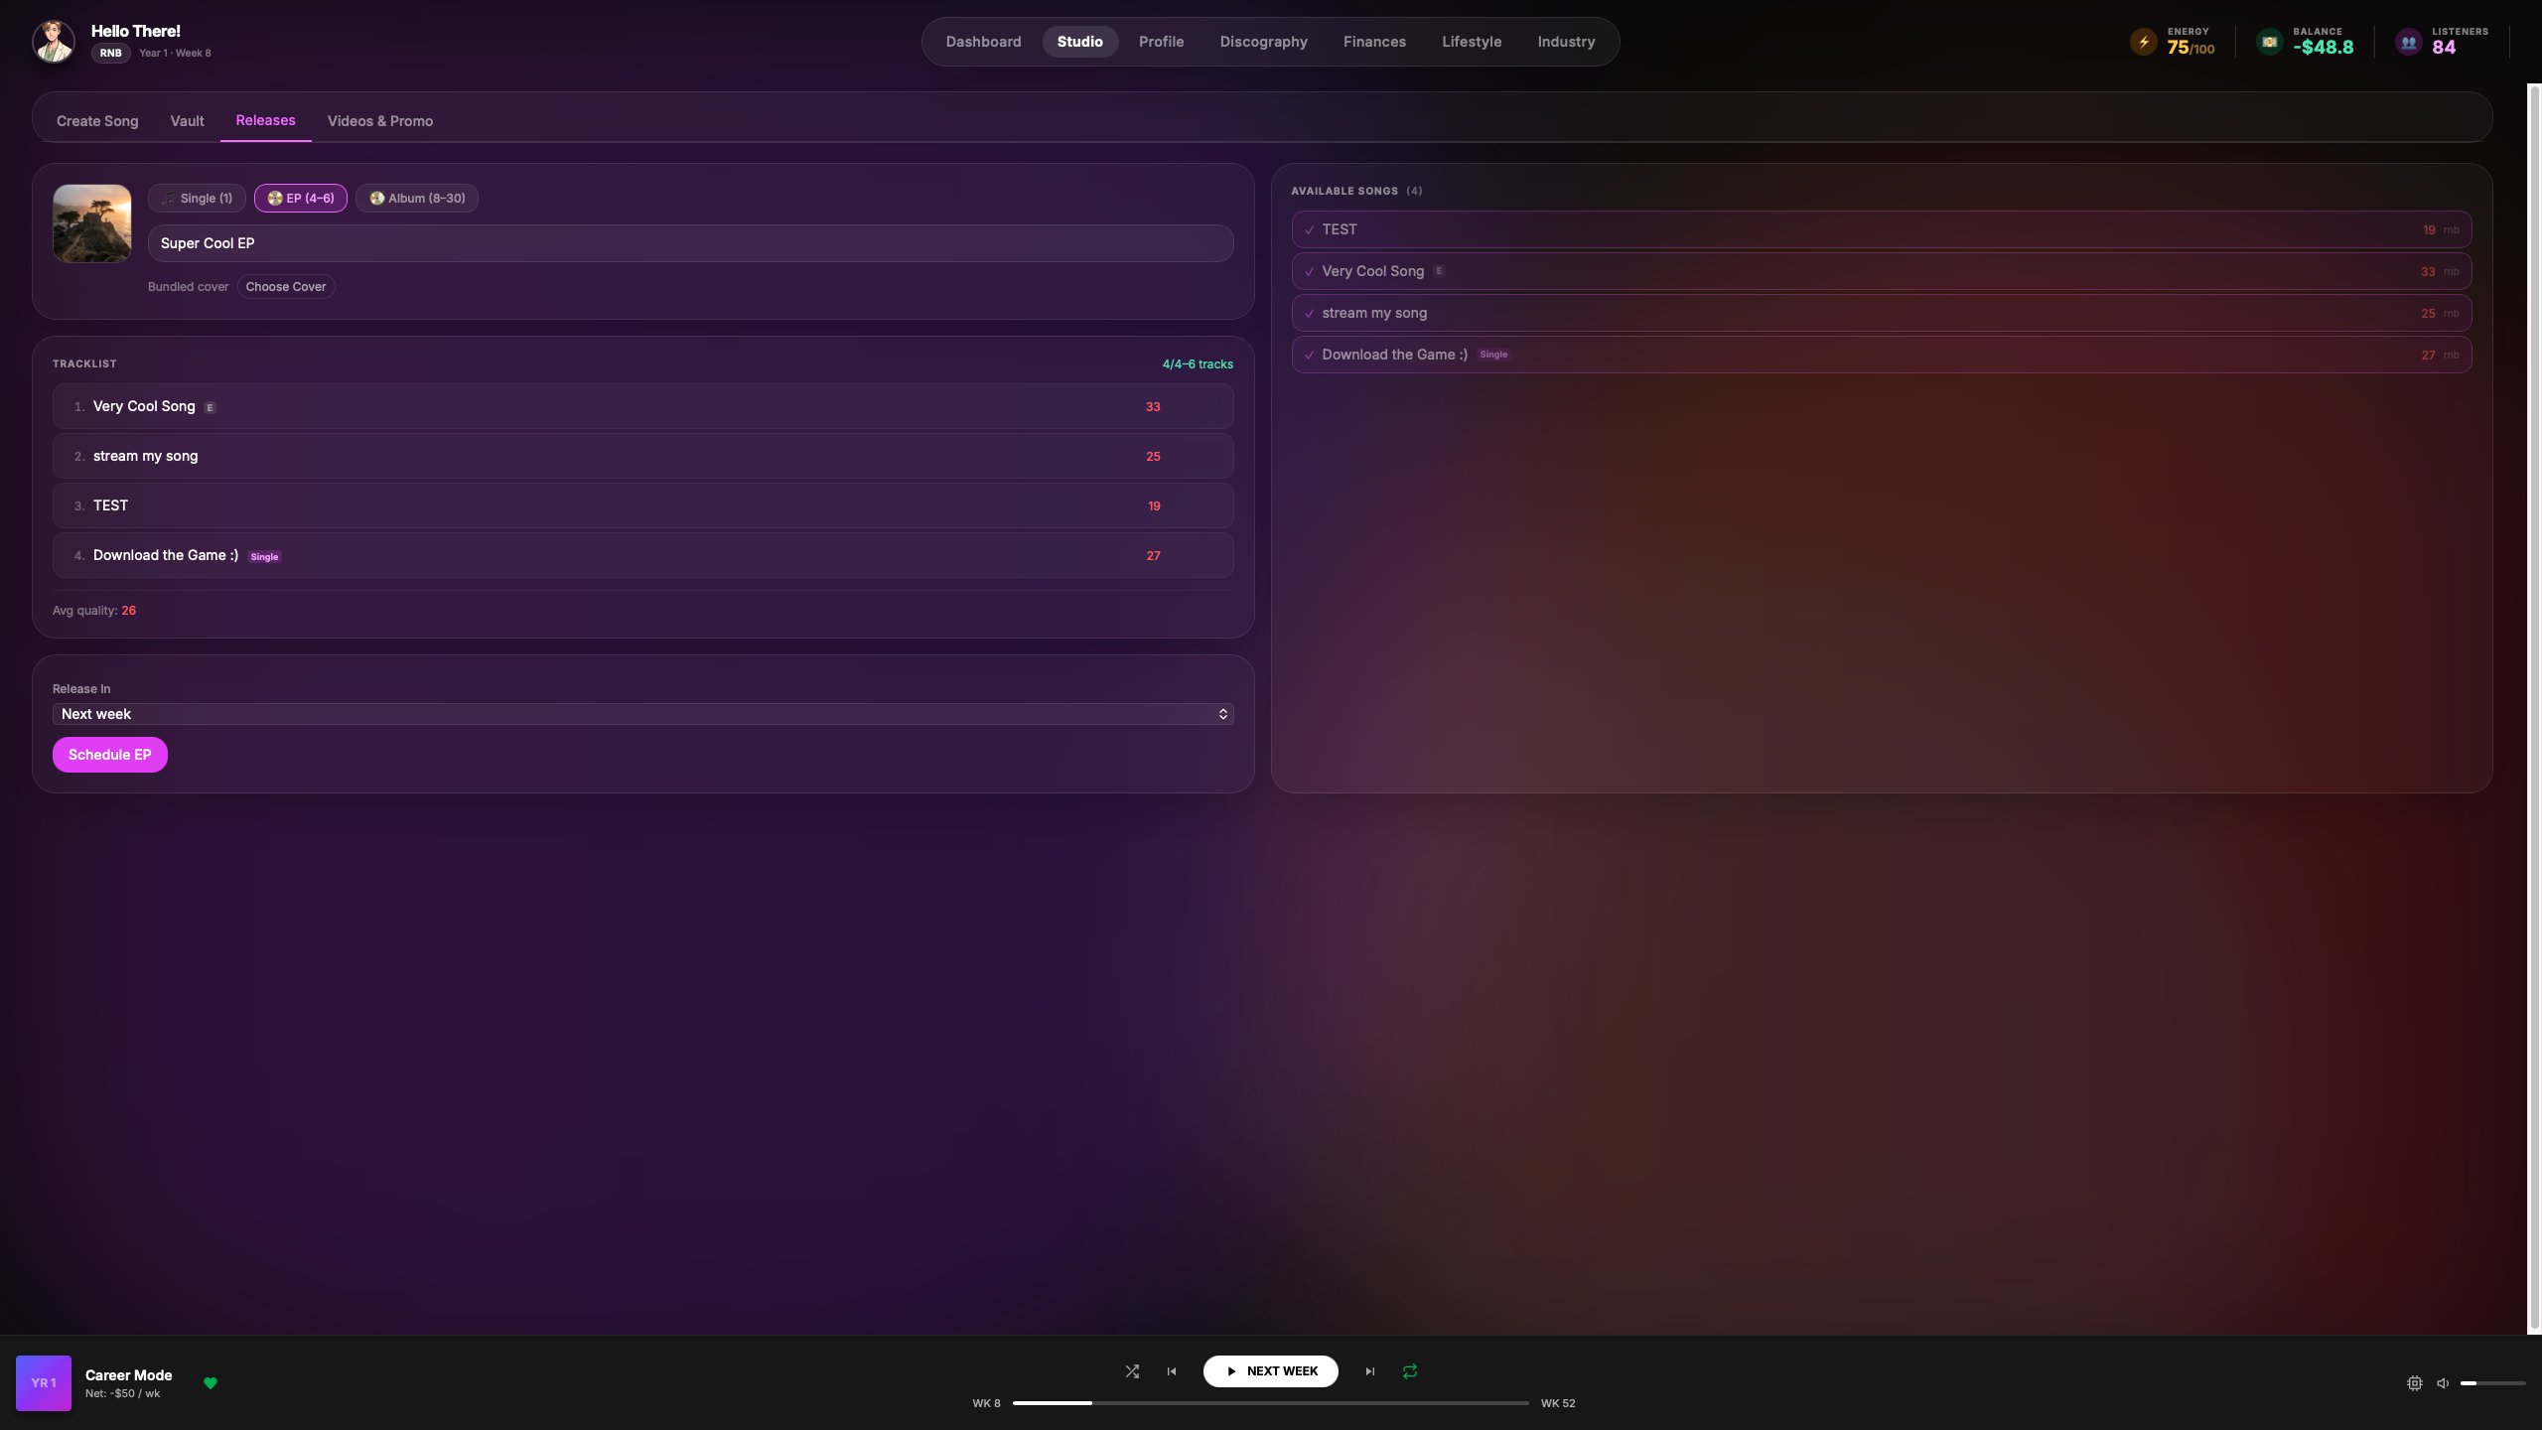Image resolution: width=2542 pixels, height=1430 pixels.
Task: Deselect Download the Game :) in available songs
Action: point(1309,356)
